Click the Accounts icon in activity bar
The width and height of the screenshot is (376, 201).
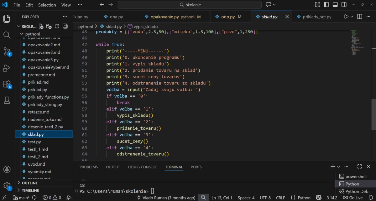7,169
